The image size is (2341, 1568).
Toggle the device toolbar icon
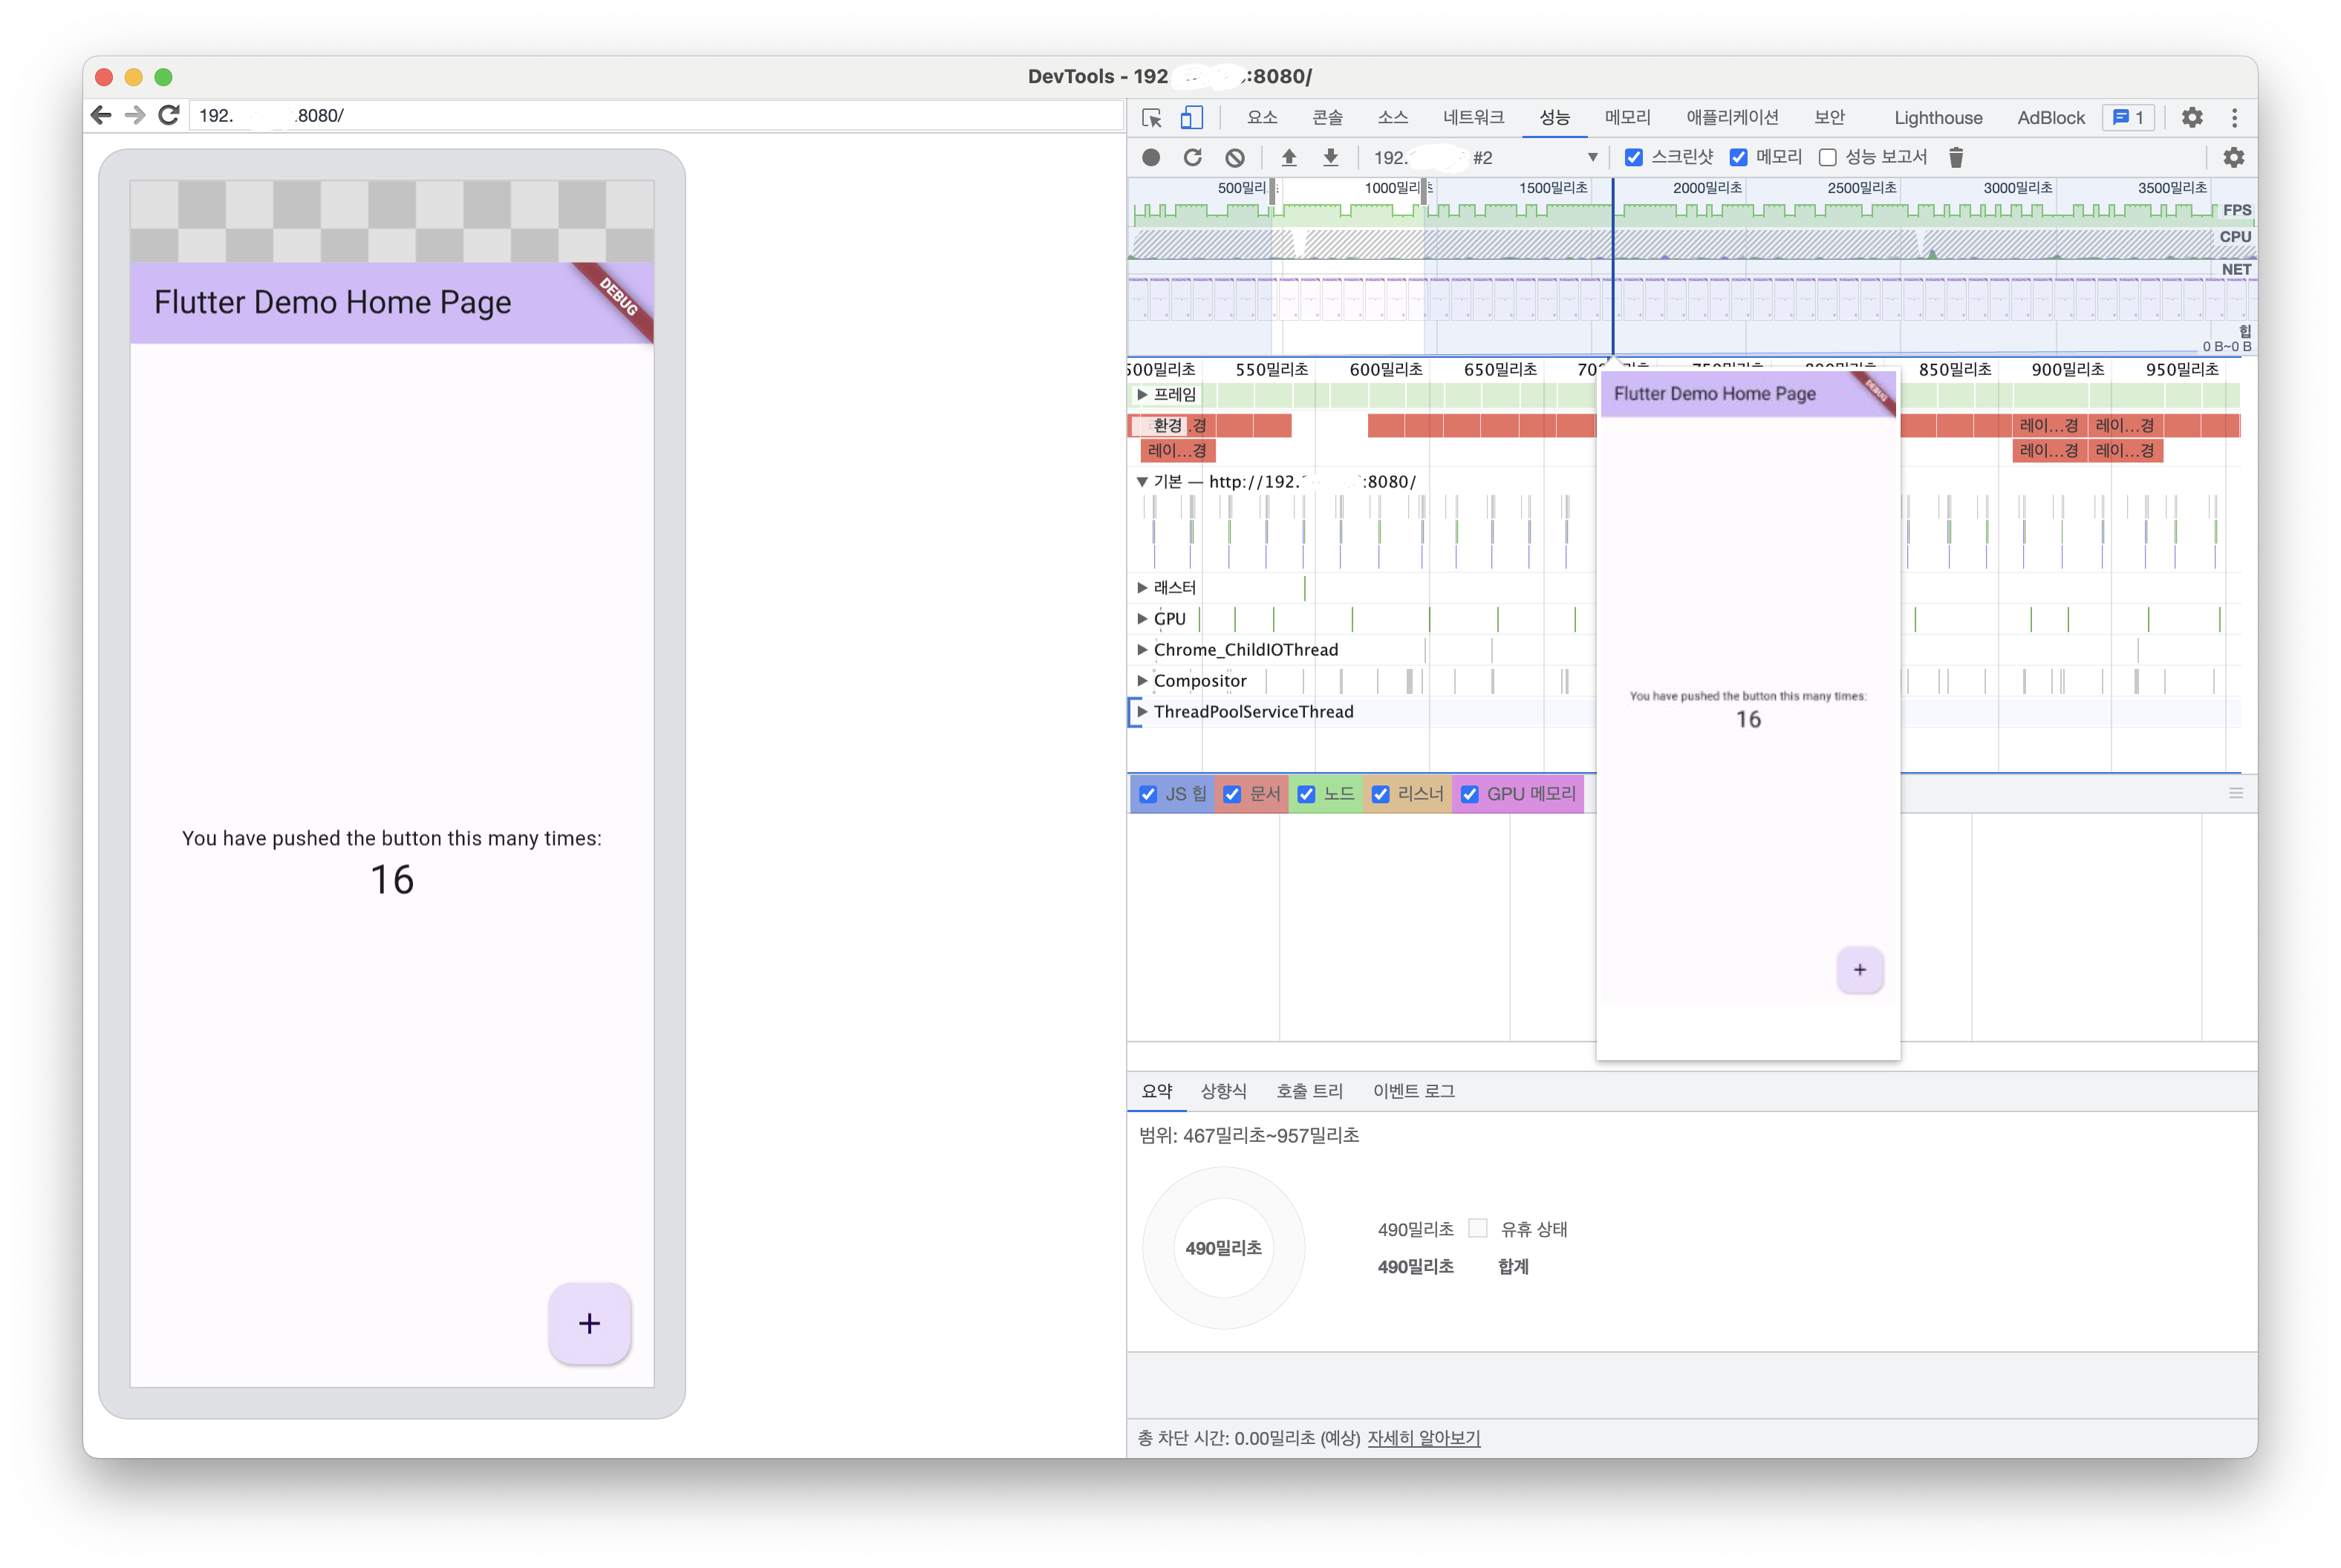[1191, 118]
